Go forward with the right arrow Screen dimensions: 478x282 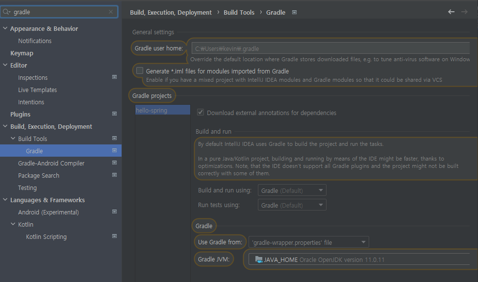[464, 12]
